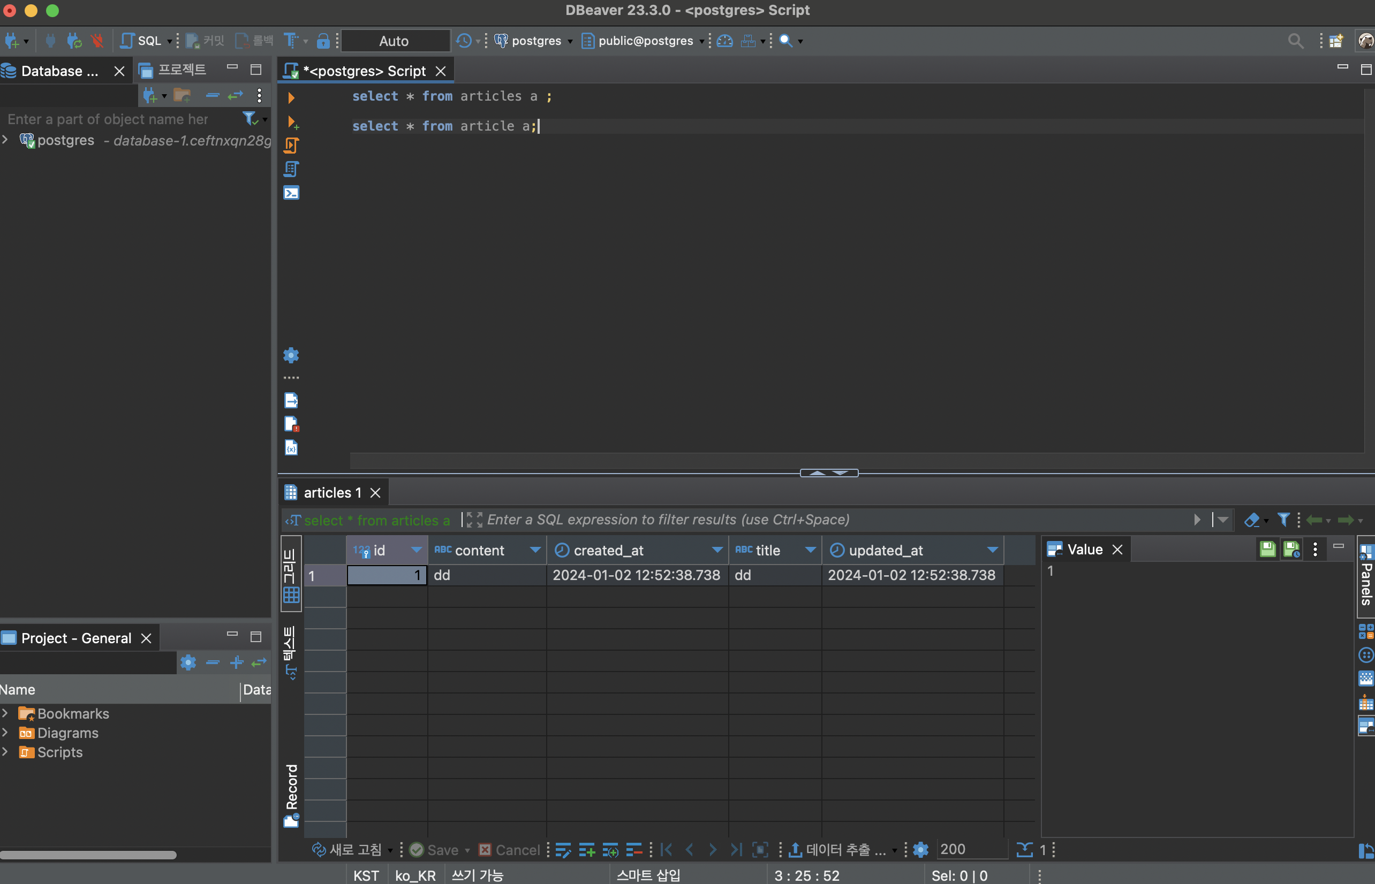Click the add row icon in results toolbar

pos(587,850)
